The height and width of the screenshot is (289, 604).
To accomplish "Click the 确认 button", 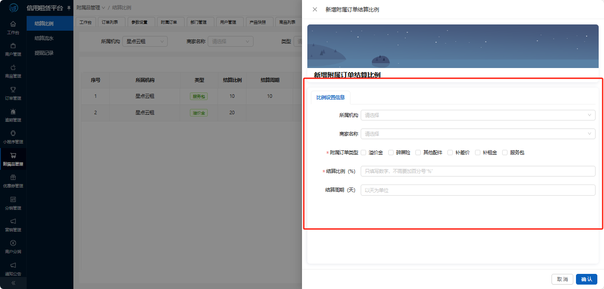I will click(x=586, y=279).
